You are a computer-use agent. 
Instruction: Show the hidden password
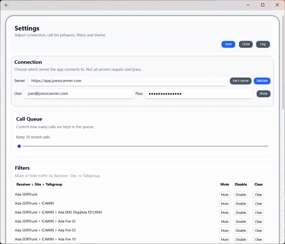point(263,94)
